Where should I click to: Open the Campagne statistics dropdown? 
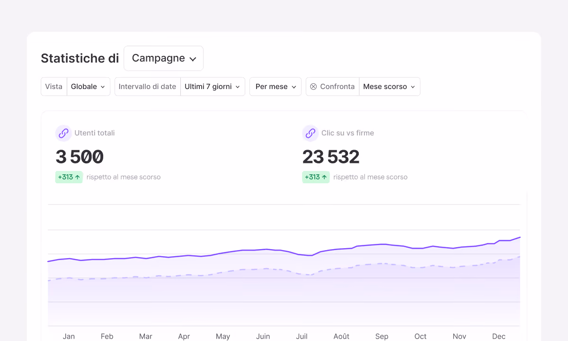[163, 58]
